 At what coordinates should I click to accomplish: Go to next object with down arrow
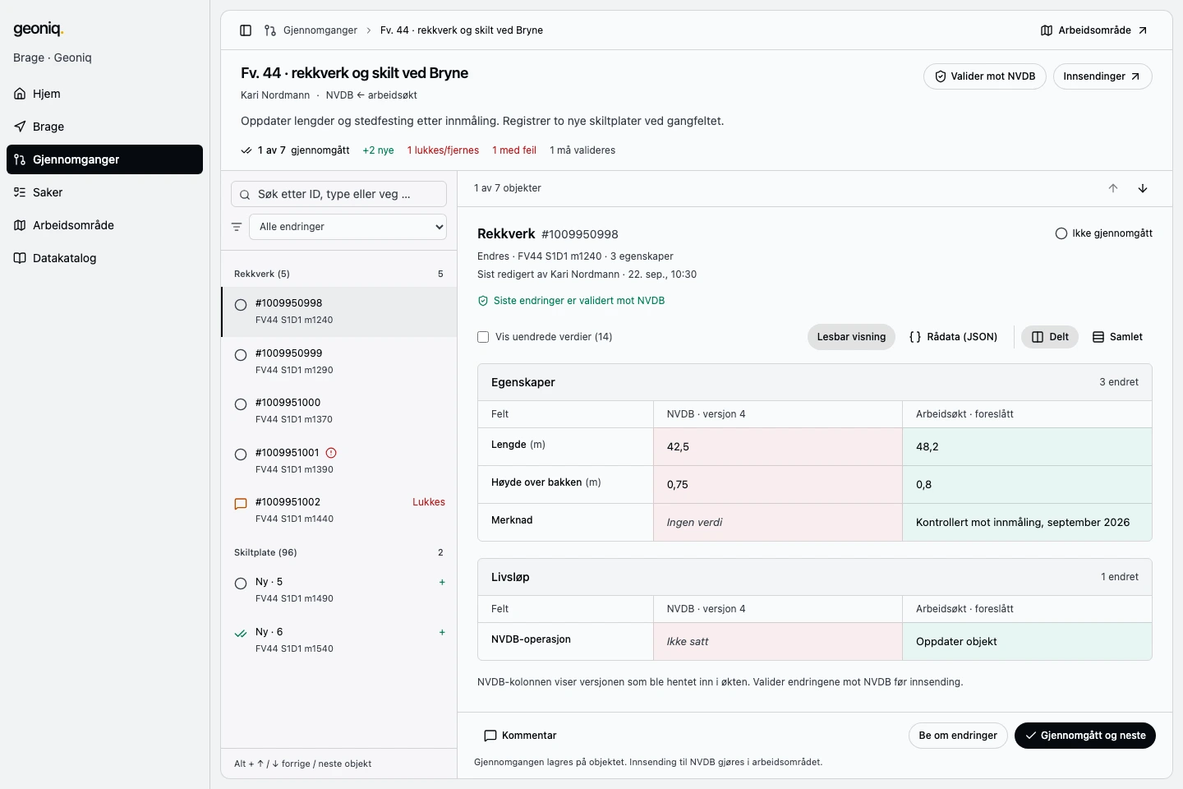(1143, 188)
